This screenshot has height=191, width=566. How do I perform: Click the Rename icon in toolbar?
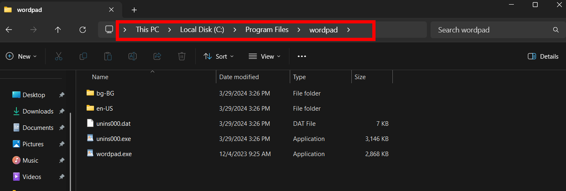132,56
